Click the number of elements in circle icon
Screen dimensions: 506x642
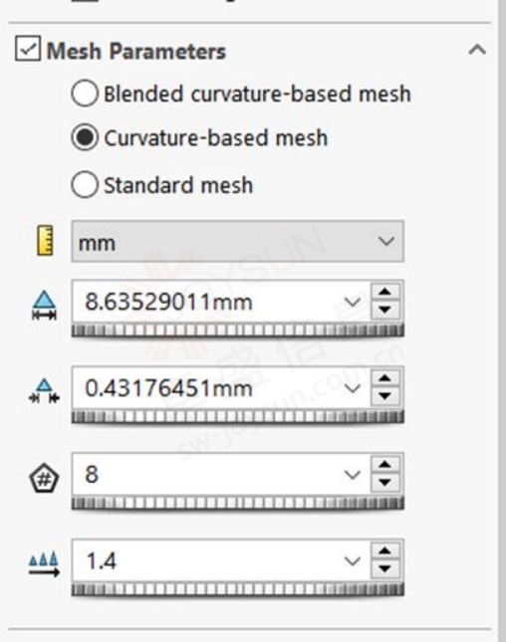44,478
